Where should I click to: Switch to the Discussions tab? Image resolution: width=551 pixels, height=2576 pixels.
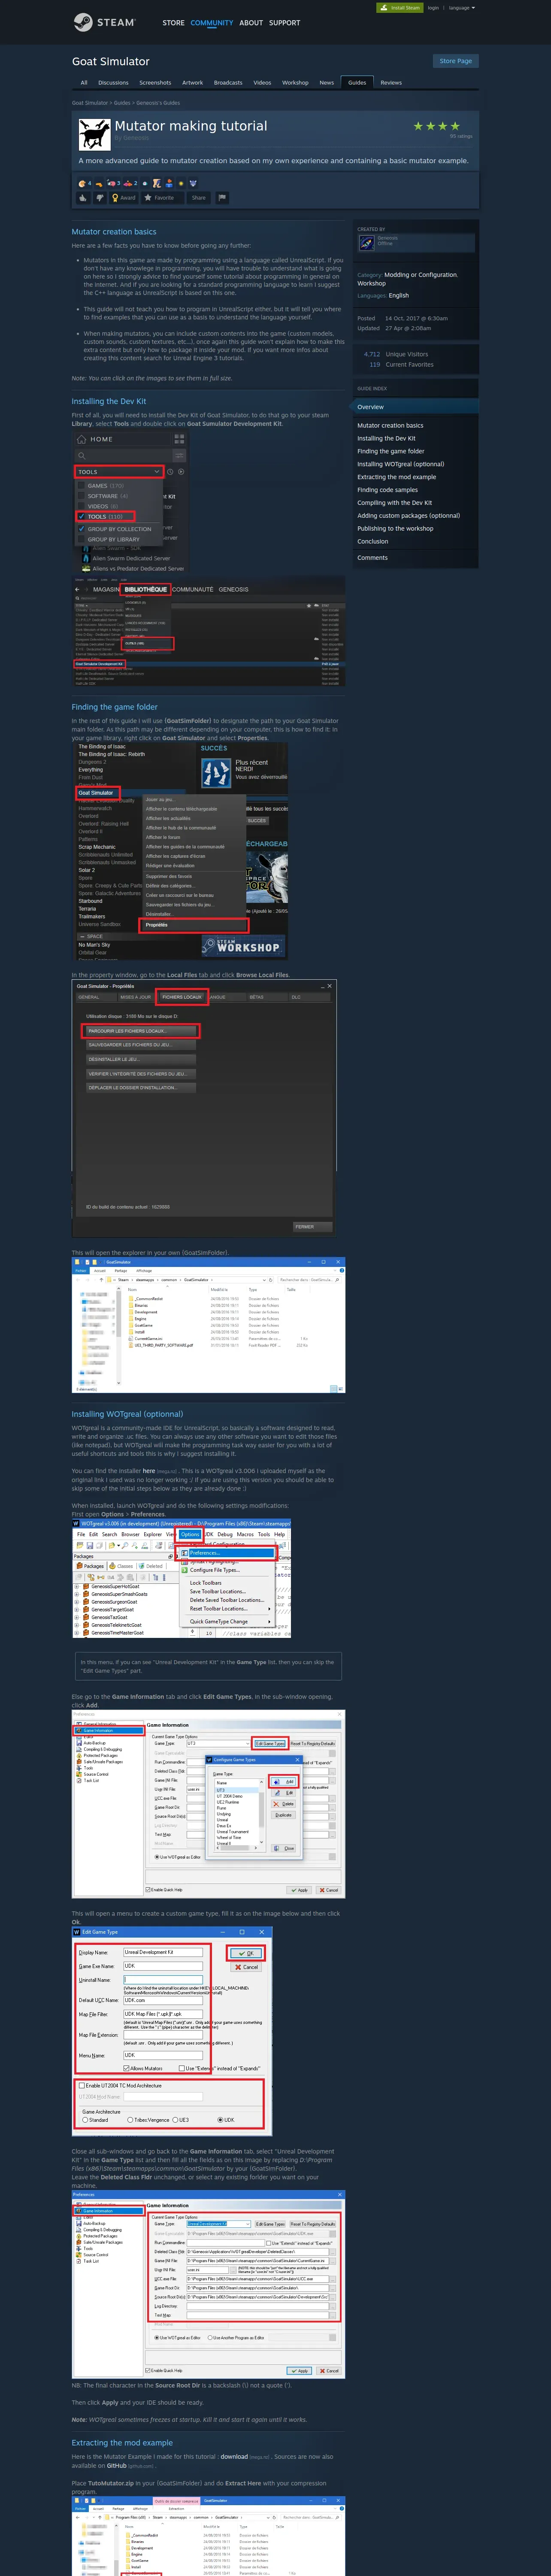pyautogui.click(x=113, y=83)
